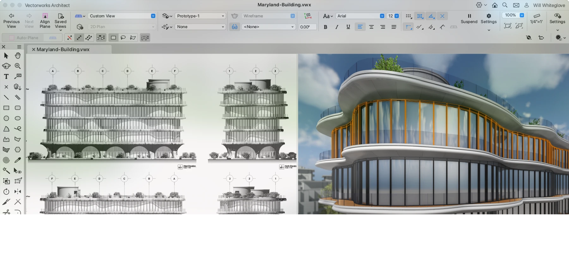Set text alignment to right
The image size is (569, 262).
[383, 27]
